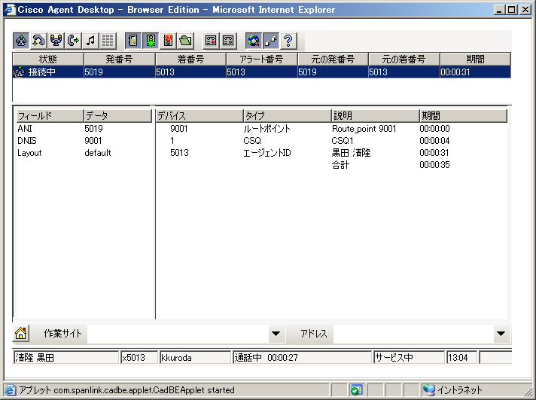Select the ルートポイント 9001 device row
The width and height of the screenshot is (536, 400).
[x=331, y=129]
